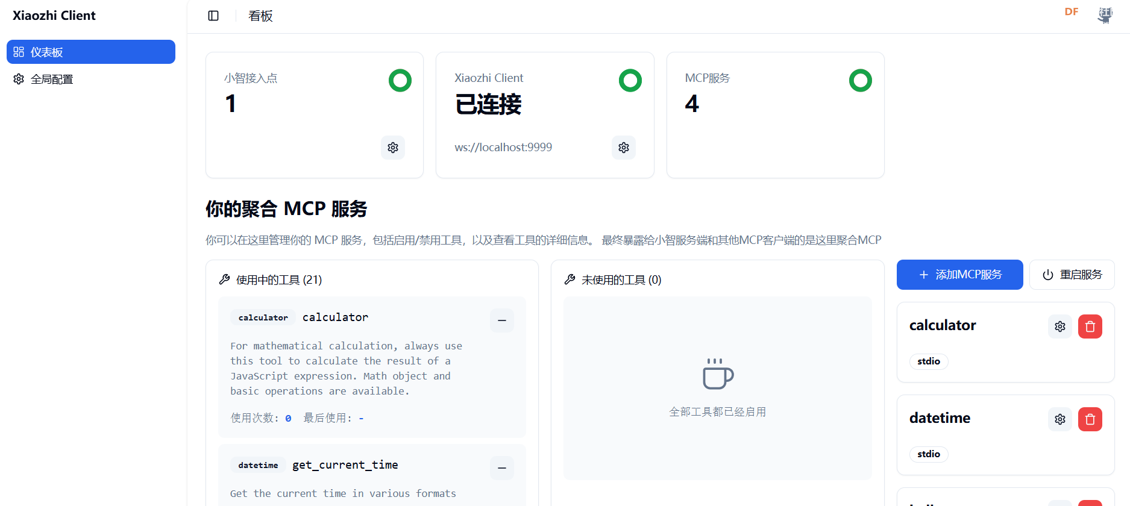Click wrench icon beside 使用中的工具
The image size is (1130, 506).
[x=225, y=280]
